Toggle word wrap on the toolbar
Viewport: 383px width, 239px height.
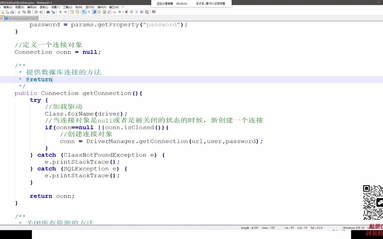(x=84, y=12)
